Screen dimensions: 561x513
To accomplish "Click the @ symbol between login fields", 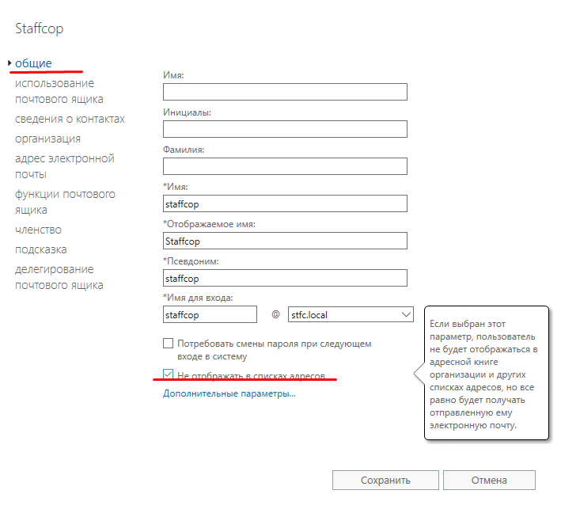I will coord(275,314).
